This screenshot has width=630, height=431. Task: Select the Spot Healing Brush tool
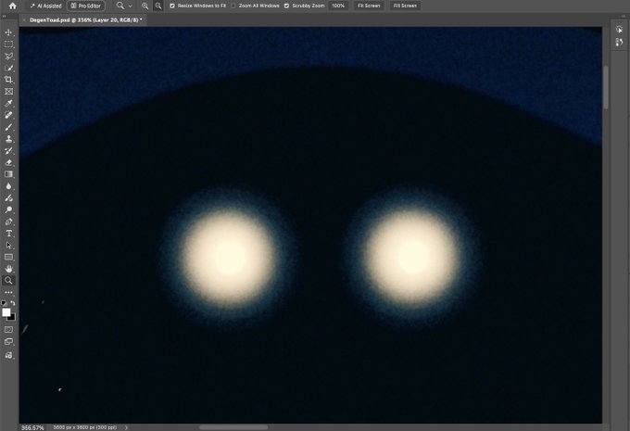[x=8, y=115]
